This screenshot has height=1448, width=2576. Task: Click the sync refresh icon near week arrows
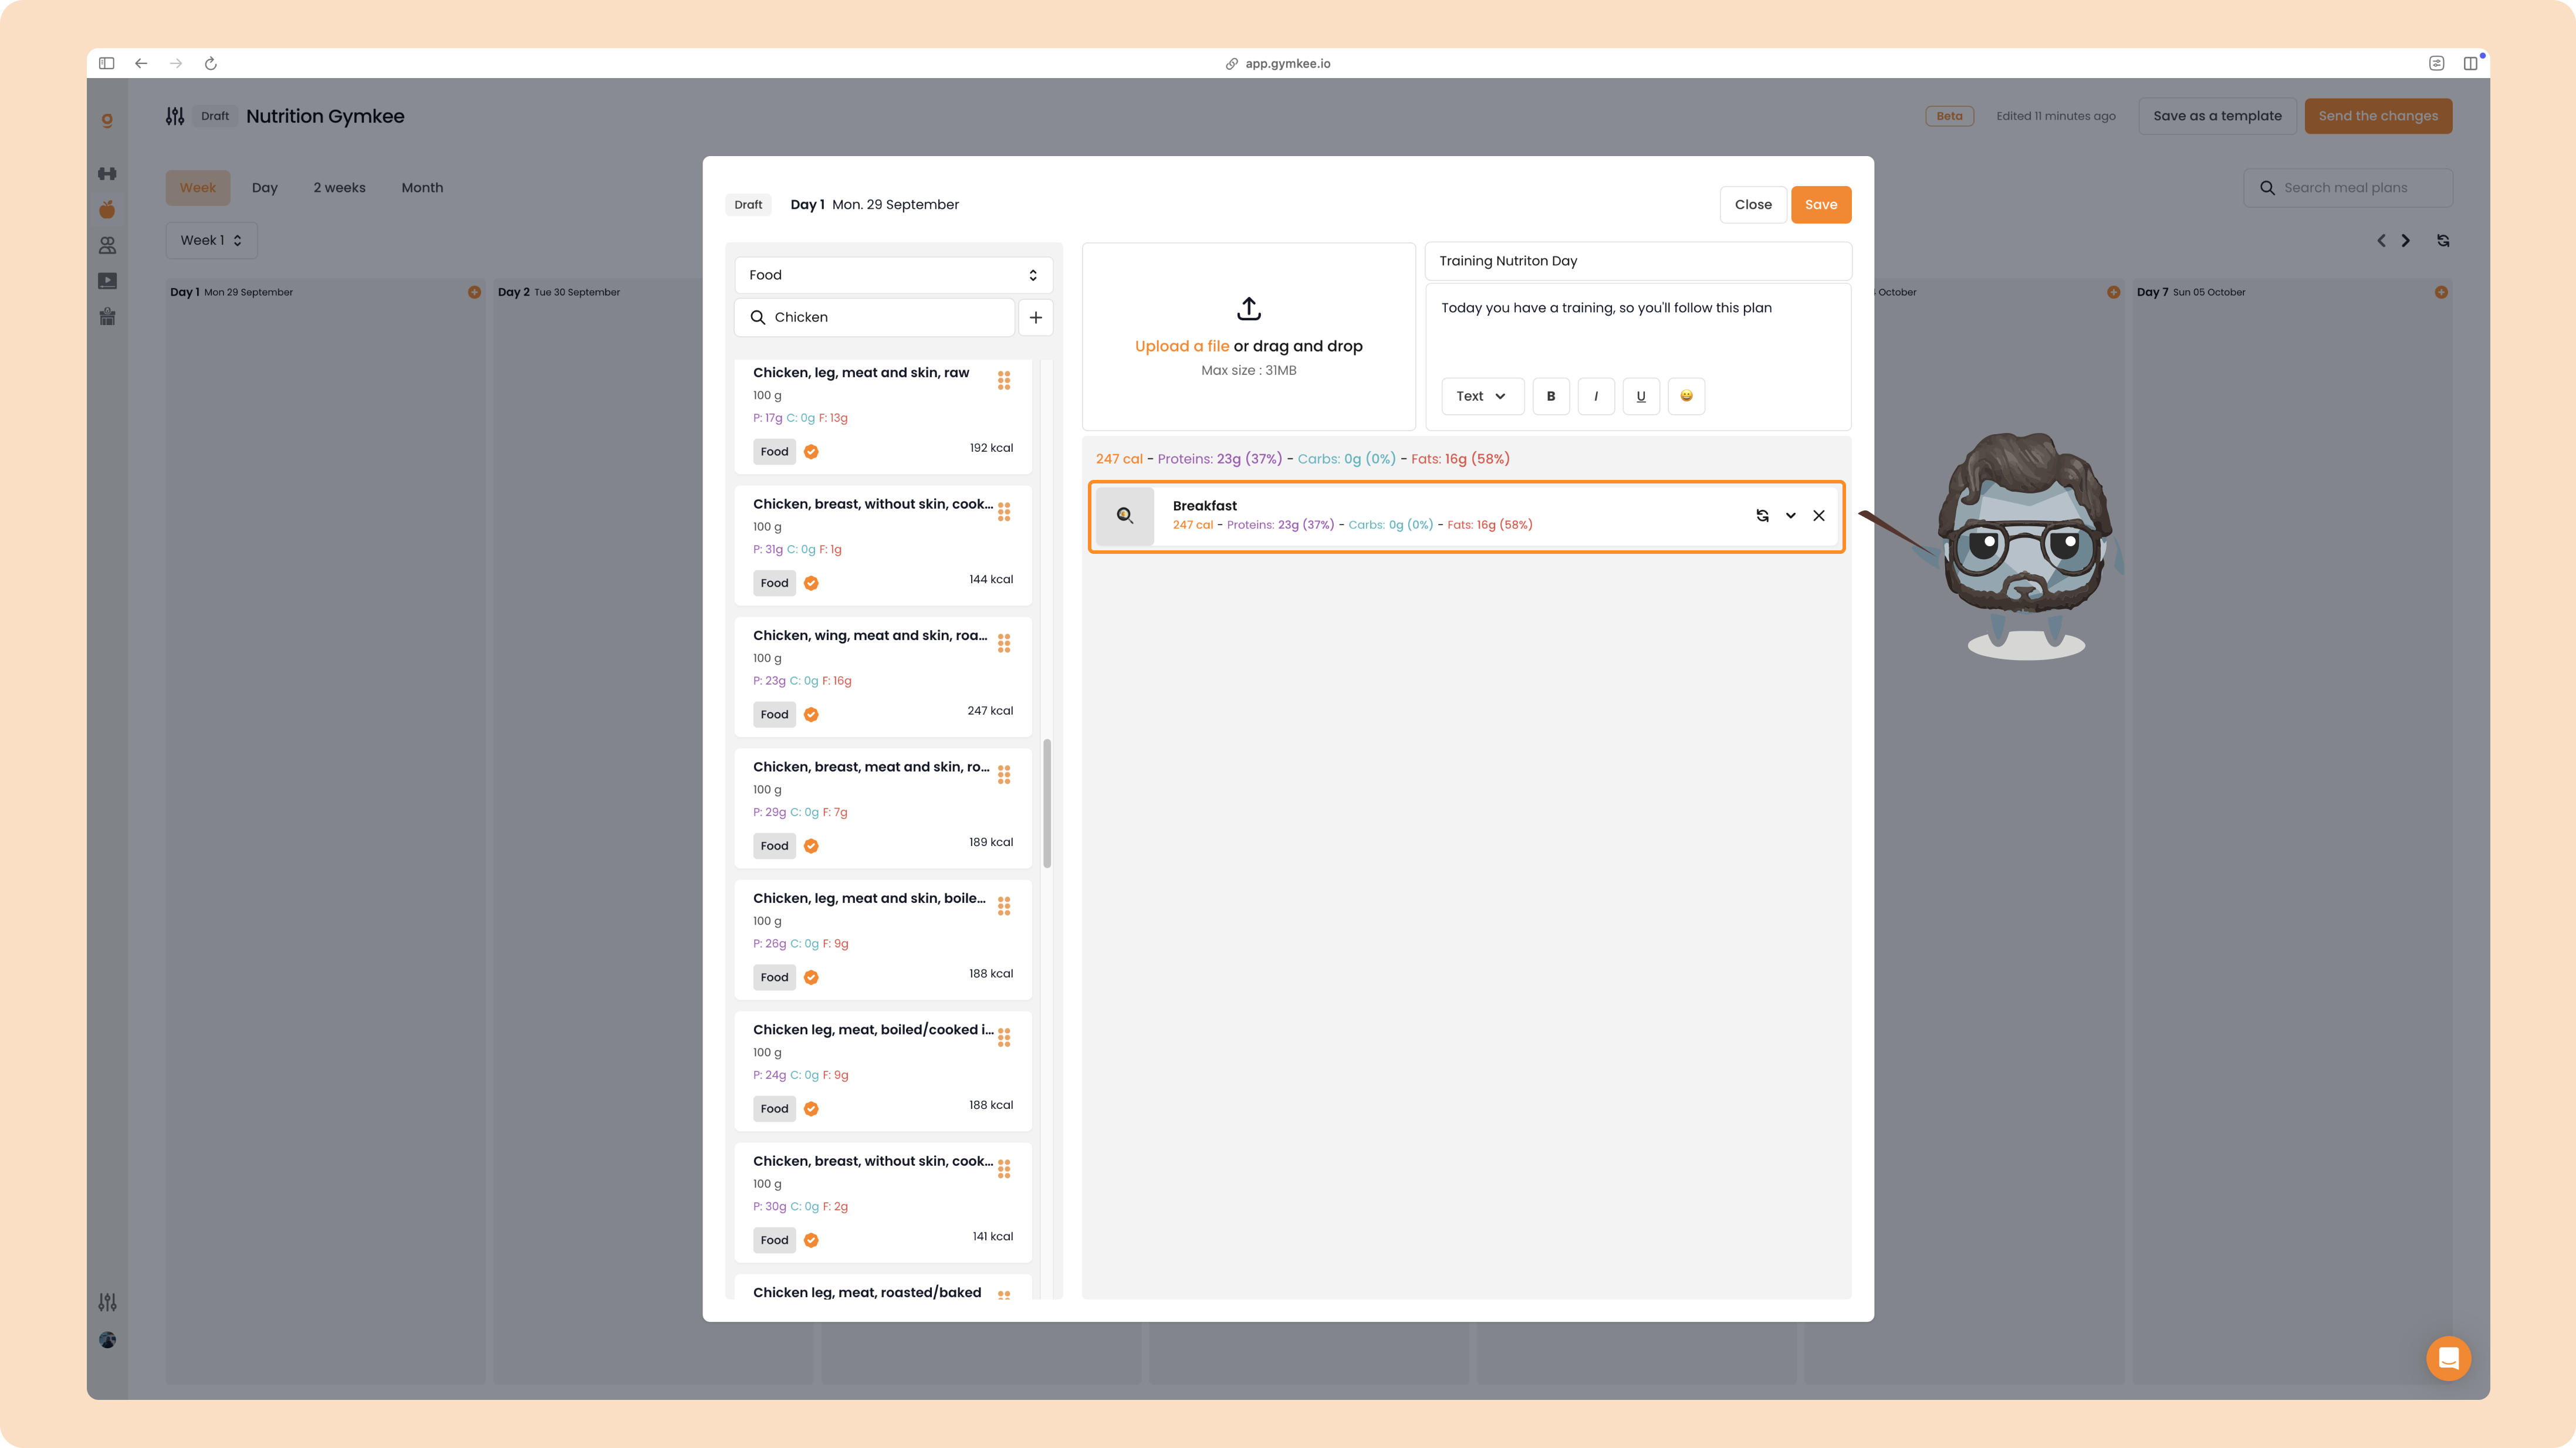[x=2443, y=241]
